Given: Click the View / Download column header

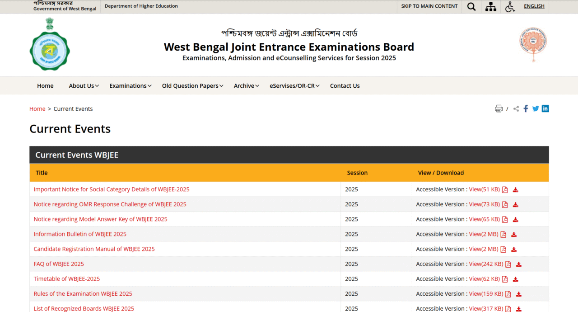Looking at the screenshot, I should point(441,173).
